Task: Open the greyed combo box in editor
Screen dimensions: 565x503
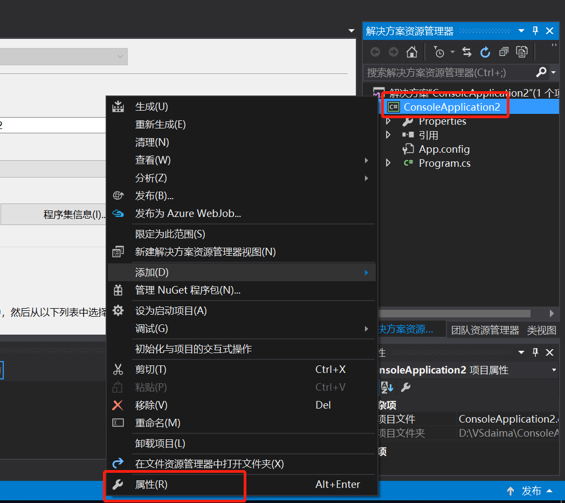Action: click(64, 57)
